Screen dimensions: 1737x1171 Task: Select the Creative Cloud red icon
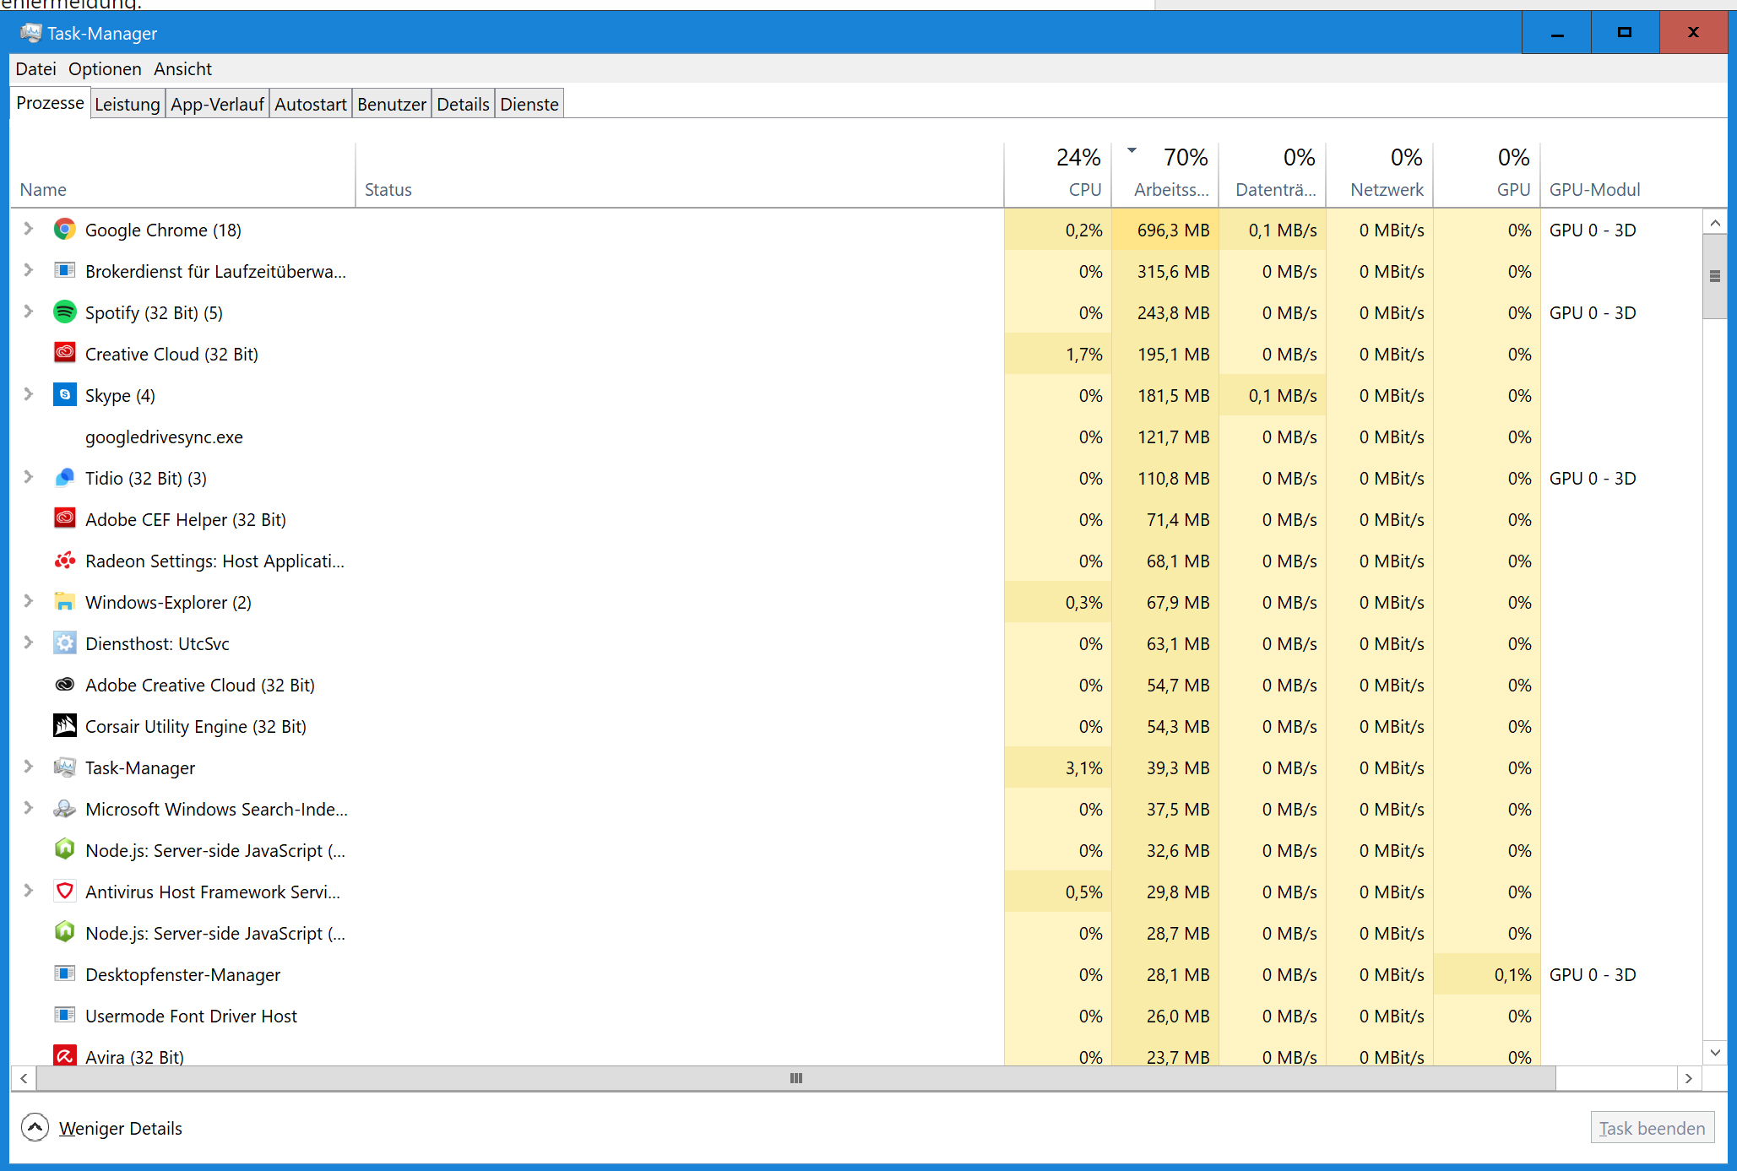coord(64,354)
